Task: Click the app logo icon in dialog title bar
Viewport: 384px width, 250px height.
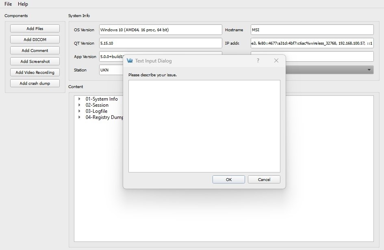Action: (129, 60)
